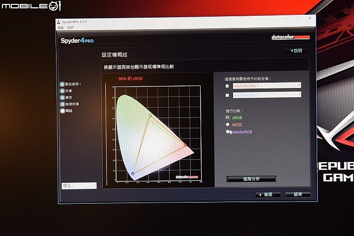The height and width of the screenshot is (236, 354).
Task: Click the Spyder4PRO logo
Action: [77, 41]
